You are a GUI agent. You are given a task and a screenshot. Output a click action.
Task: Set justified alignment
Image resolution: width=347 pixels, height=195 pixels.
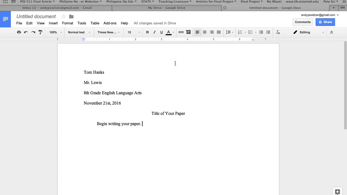[x=219, y=32]
